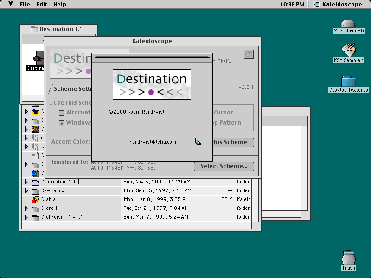Click the question mark help icon in Kaleidoscope
This screenshot has width=371, height=278.
(x=249, y=54)
